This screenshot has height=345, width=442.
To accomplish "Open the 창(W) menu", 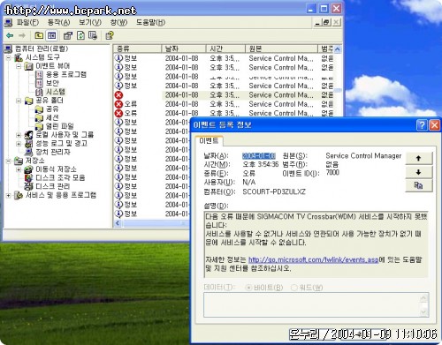I will coord(118,22).
